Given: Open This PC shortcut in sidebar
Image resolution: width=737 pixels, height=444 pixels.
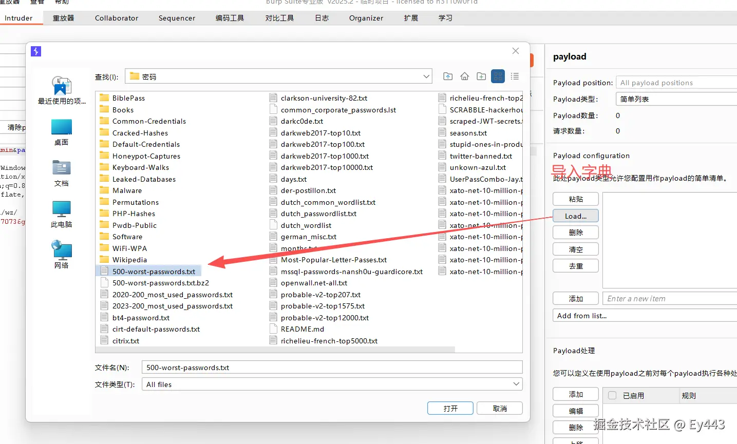Looking at the screenshot, I should [62, 214].
